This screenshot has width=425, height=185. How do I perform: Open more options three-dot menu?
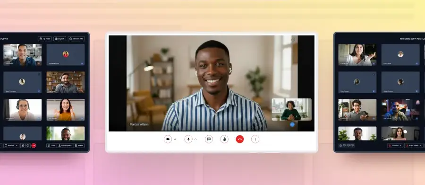(255, 139)
